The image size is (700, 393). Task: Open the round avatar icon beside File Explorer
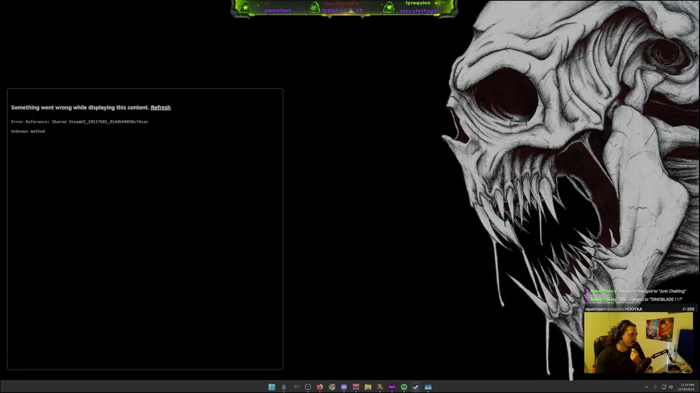click(380, 387)
